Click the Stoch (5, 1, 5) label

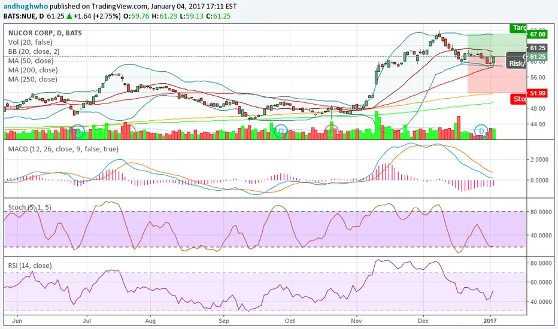(x=29, y=207)
